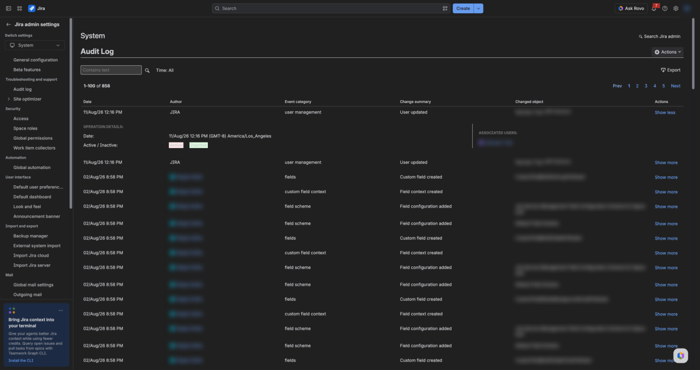Viewport: 700px width, 370px height.
Task: Open Global automation in sidebar
Action: click(32, 168)
